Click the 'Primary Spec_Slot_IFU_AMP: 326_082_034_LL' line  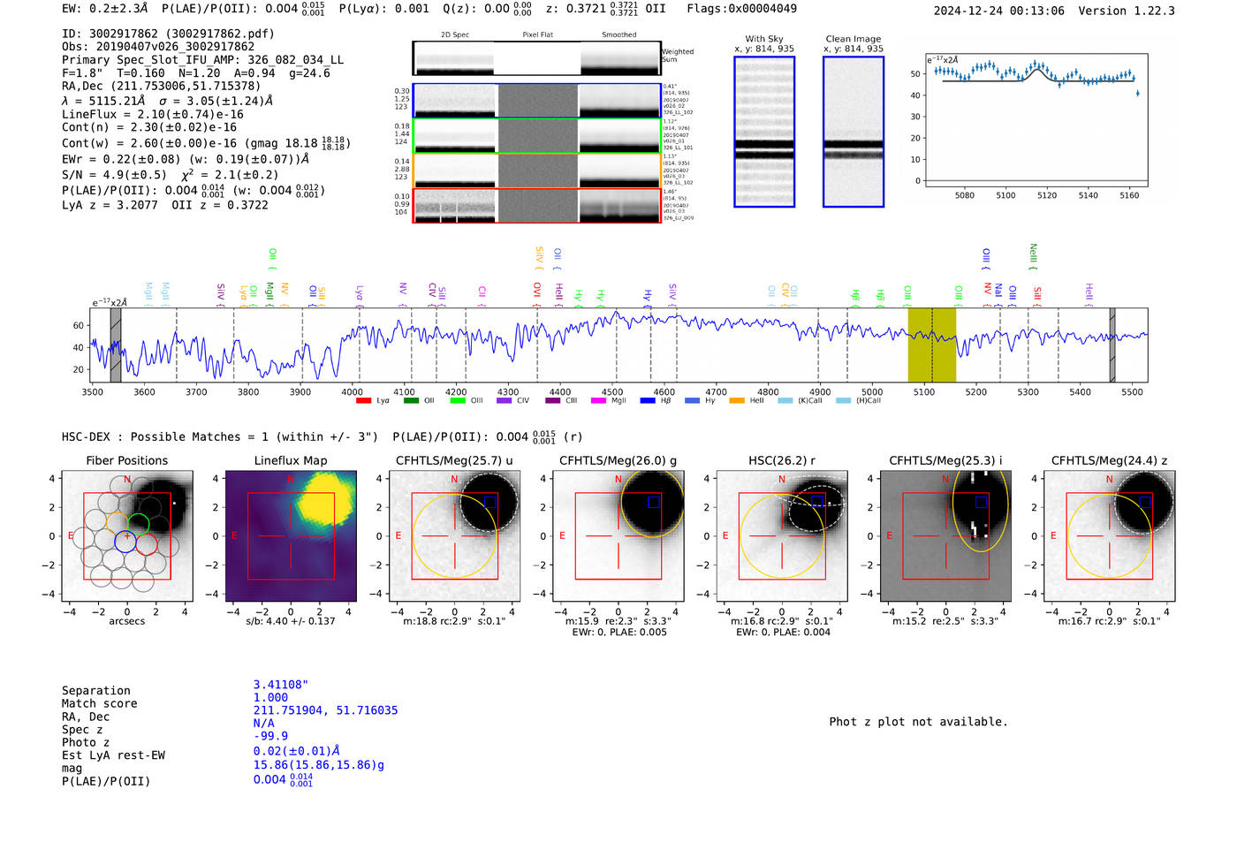click(203, 60)
